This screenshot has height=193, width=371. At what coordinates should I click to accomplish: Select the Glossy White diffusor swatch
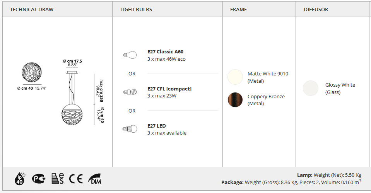click(x=311, y=88)
